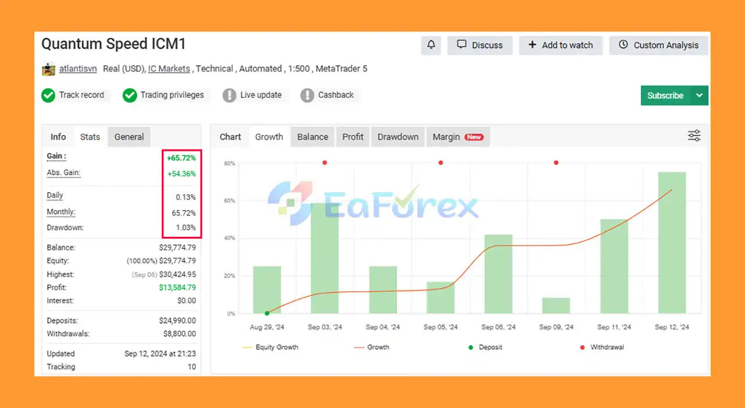
Task: Open the General tab in stats panel
Action: click(129, 137)
